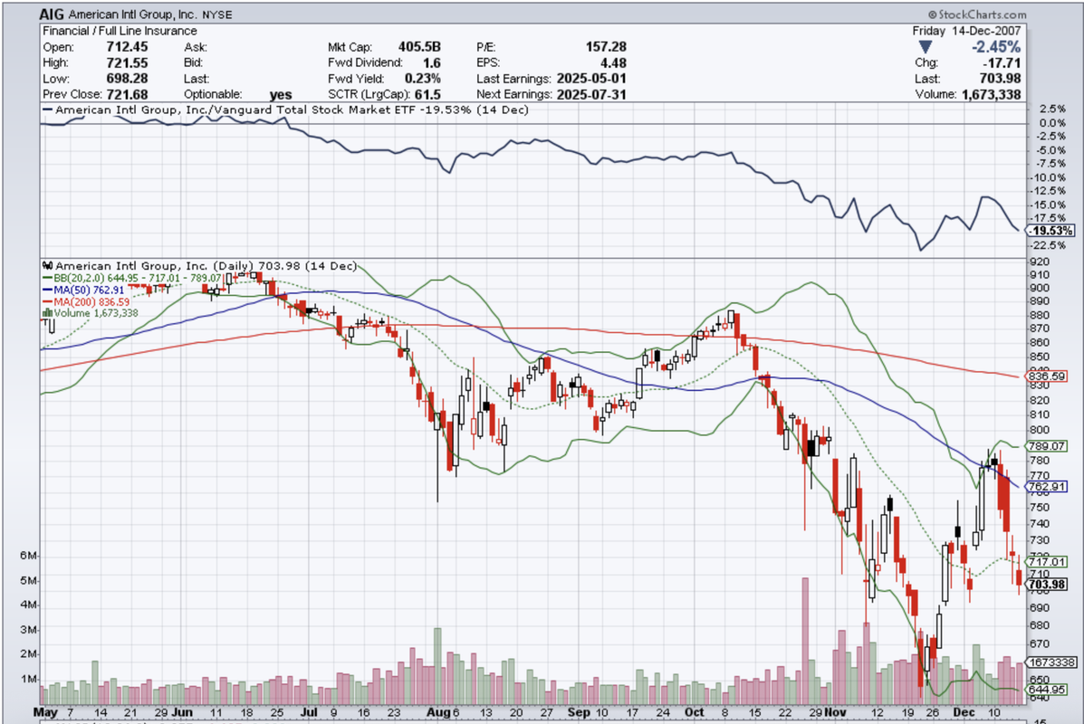The image size is (1084, 724).
Task: Click the 1673338 volume axis label
Action: [1052, 662]
